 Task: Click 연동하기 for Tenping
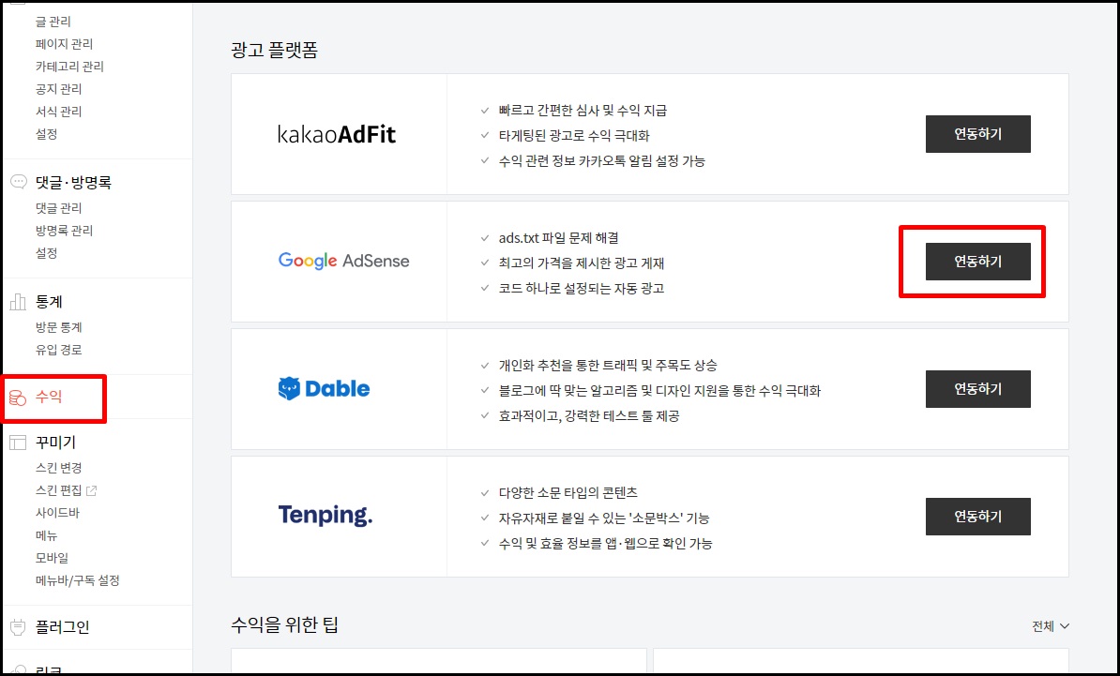click(978, 517)
